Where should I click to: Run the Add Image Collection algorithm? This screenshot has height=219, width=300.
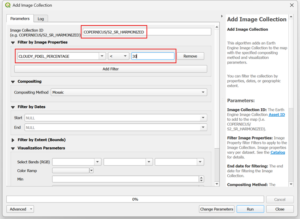pos(250,209)
